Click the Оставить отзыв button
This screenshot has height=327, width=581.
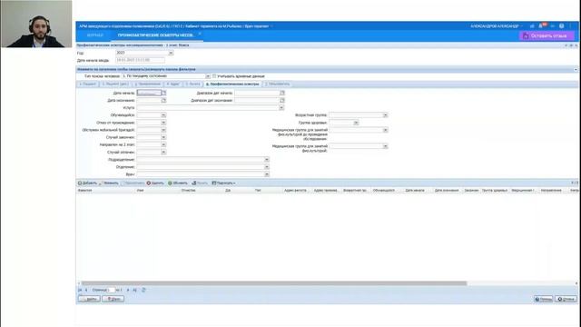tap(547, 35)
